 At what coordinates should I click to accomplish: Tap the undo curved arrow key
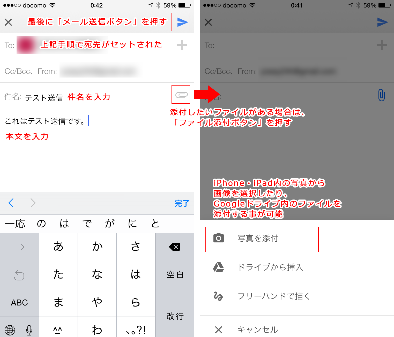click(x=19, y=275)
